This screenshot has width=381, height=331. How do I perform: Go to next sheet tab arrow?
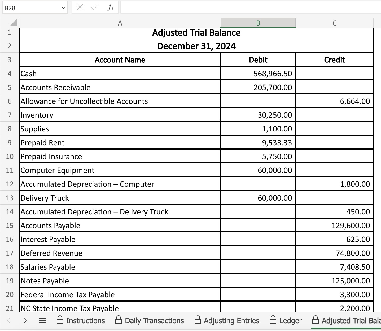tap(25, 320)
